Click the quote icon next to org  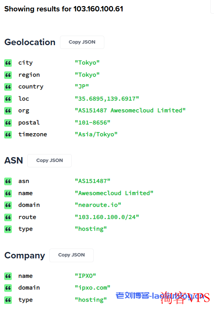click(x=8, y=111)
